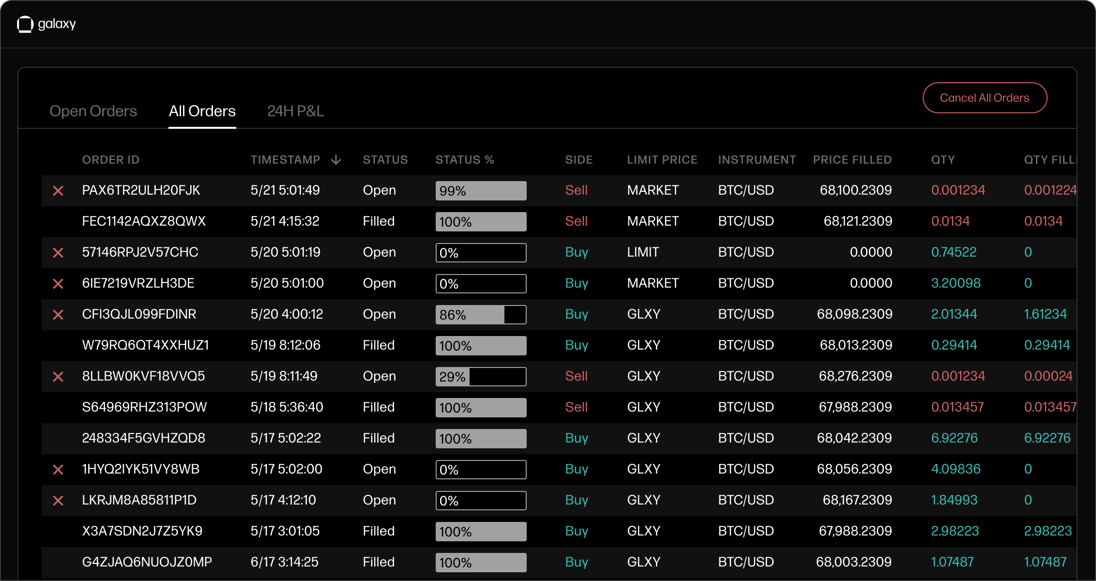Cancel order 8LLBW0KVF18VVQ5 with its X icon
This screenshot has height=581, width=1096.
point(58,377)
